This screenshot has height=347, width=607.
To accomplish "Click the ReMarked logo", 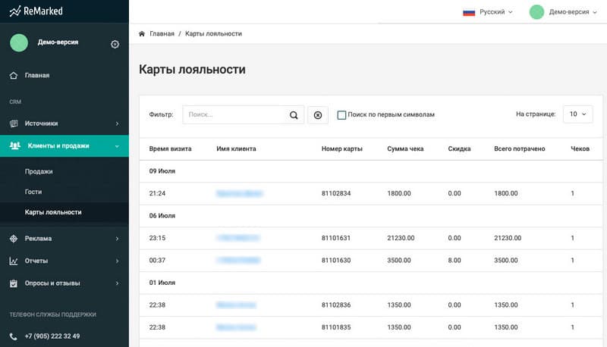I will coord(36,11).
